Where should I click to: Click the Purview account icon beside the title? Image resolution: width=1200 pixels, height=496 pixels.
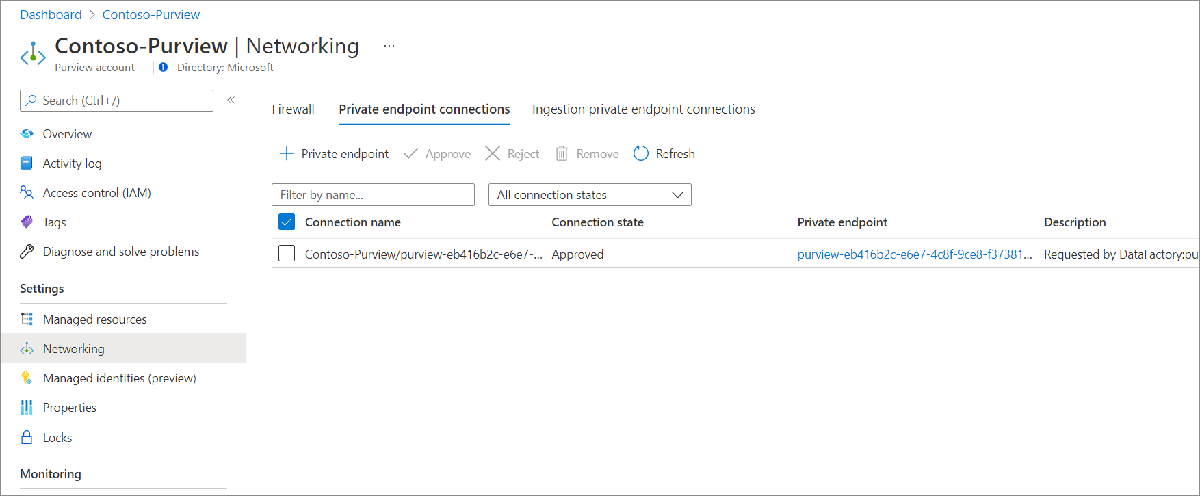coord(33,54)
